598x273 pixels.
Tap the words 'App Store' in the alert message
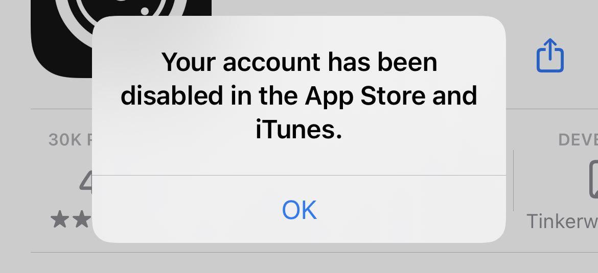tap(364, 96)
